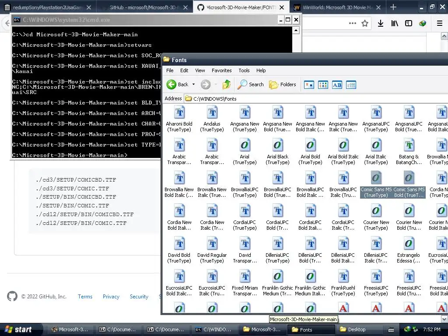
Task: Switch to C:\WINDO... cmd taskbar button
Action: tap(214, 329)
